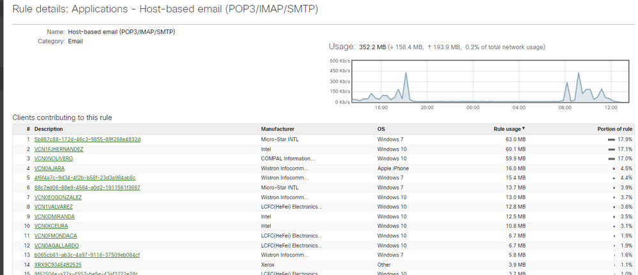Click the Category value Email
The height and width of the screenshot is (275, 638).
pos(75,41)
